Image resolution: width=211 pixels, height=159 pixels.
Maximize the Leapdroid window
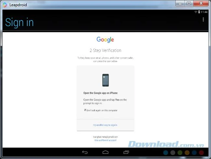pos(189,4)
